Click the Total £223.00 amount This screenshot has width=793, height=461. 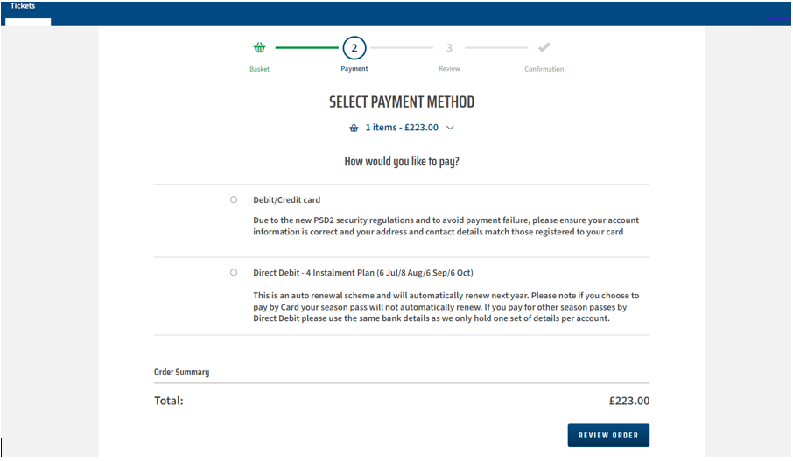point(629,401)
